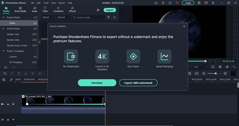
Task: Click the redo arrow in timeline toolbar
Action: pyautogui.click(x=12, y=74)
